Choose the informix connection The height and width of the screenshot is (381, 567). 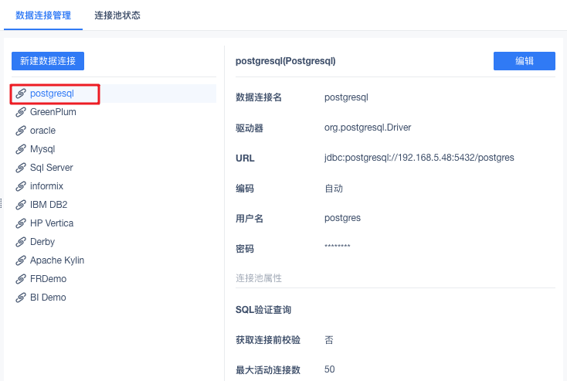point(46,186)
